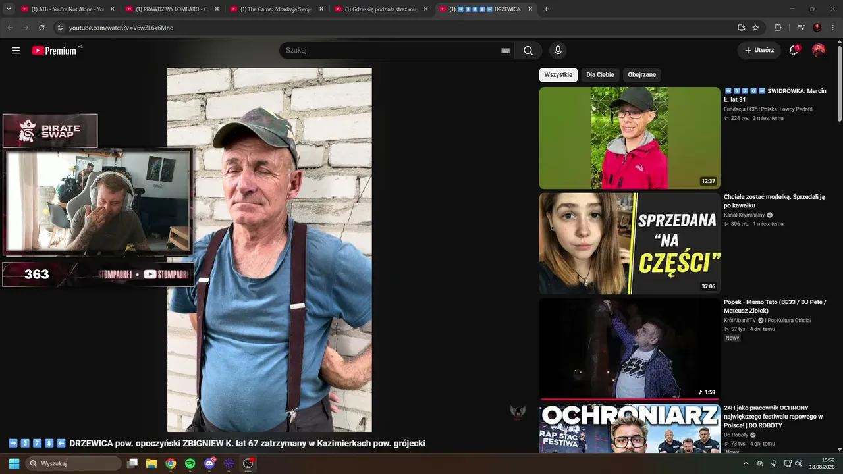843x474 pixels.
Task: Open channel Kanał Kryminalny
Action: pos(744,215)
